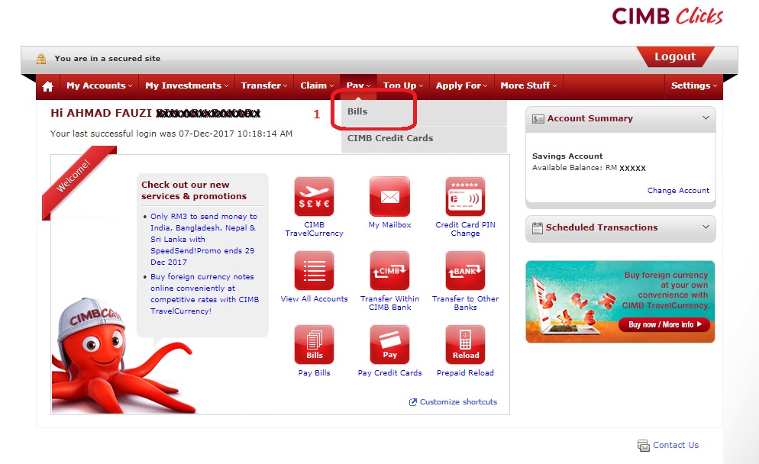Screen dimensions: 759x464
Task: Open the Top Up dropdown menu
Action: (403, 85)
